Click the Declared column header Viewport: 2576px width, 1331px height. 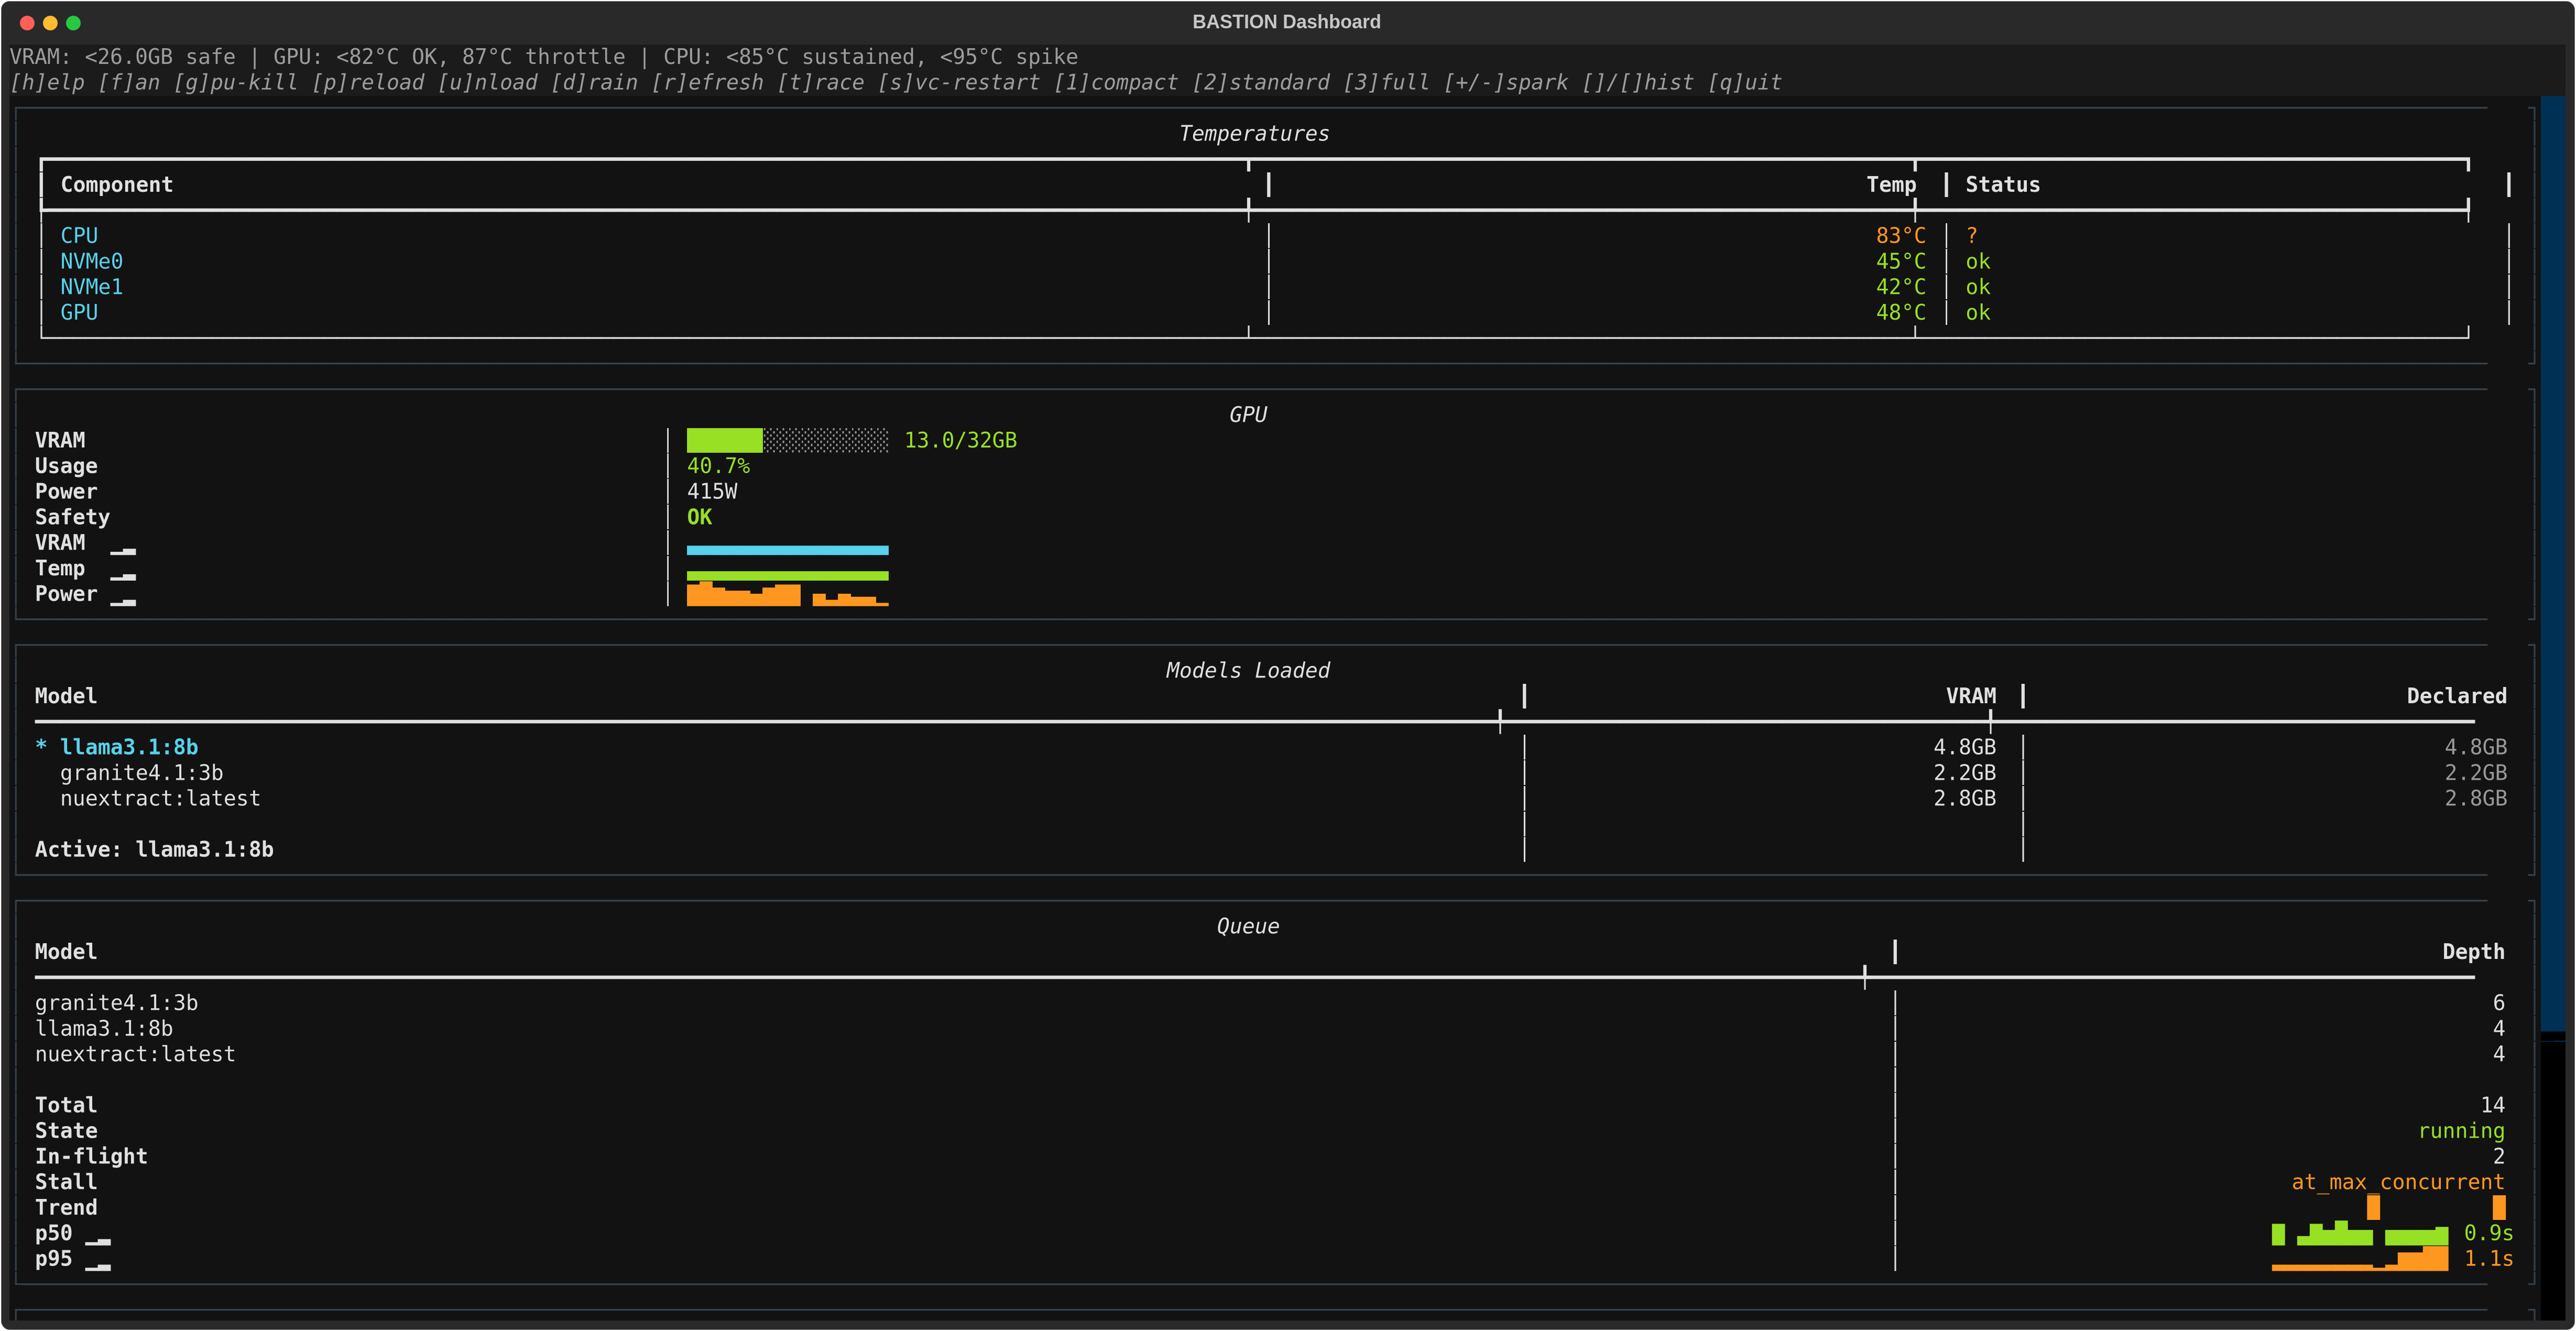2456,696
